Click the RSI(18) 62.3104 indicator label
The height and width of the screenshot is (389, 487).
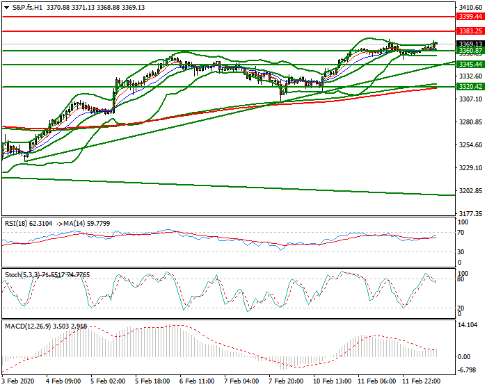(29, 224)
